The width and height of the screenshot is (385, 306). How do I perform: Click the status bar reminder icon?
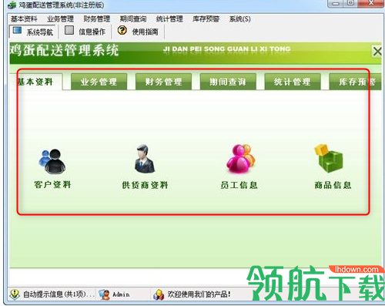tap(15, 294)
